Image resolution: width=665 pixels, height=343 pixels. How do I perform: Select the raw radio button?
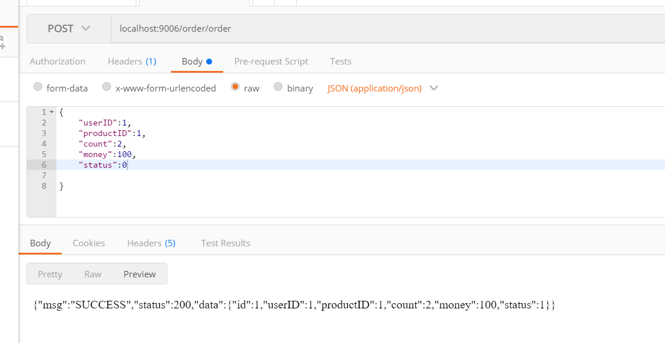(235, 87)
